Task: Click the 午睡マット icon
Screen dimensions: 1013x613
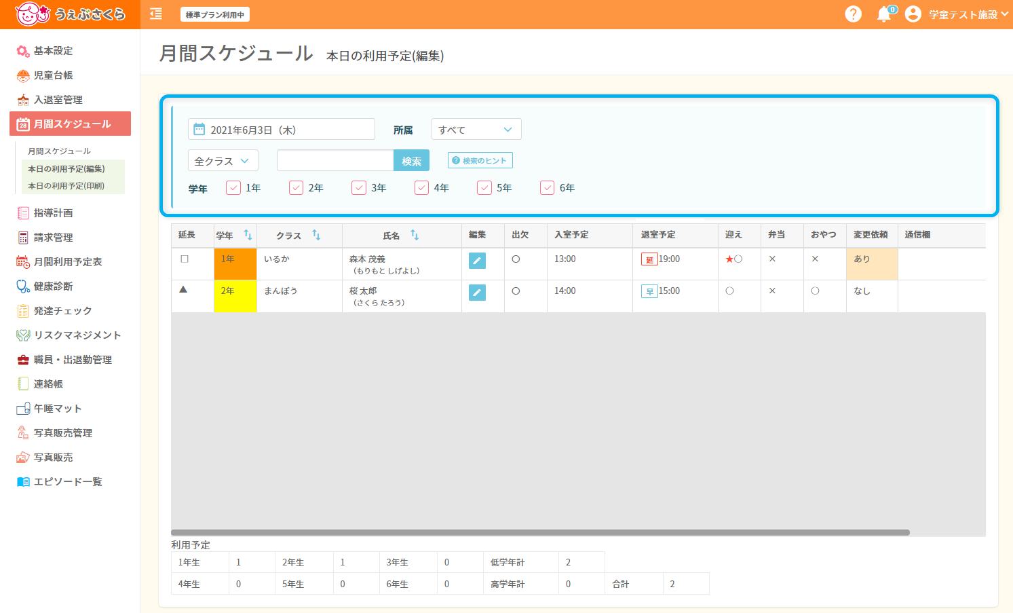Action: [23, 409]
